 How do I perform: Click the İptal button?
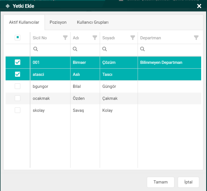click(188, 182)
